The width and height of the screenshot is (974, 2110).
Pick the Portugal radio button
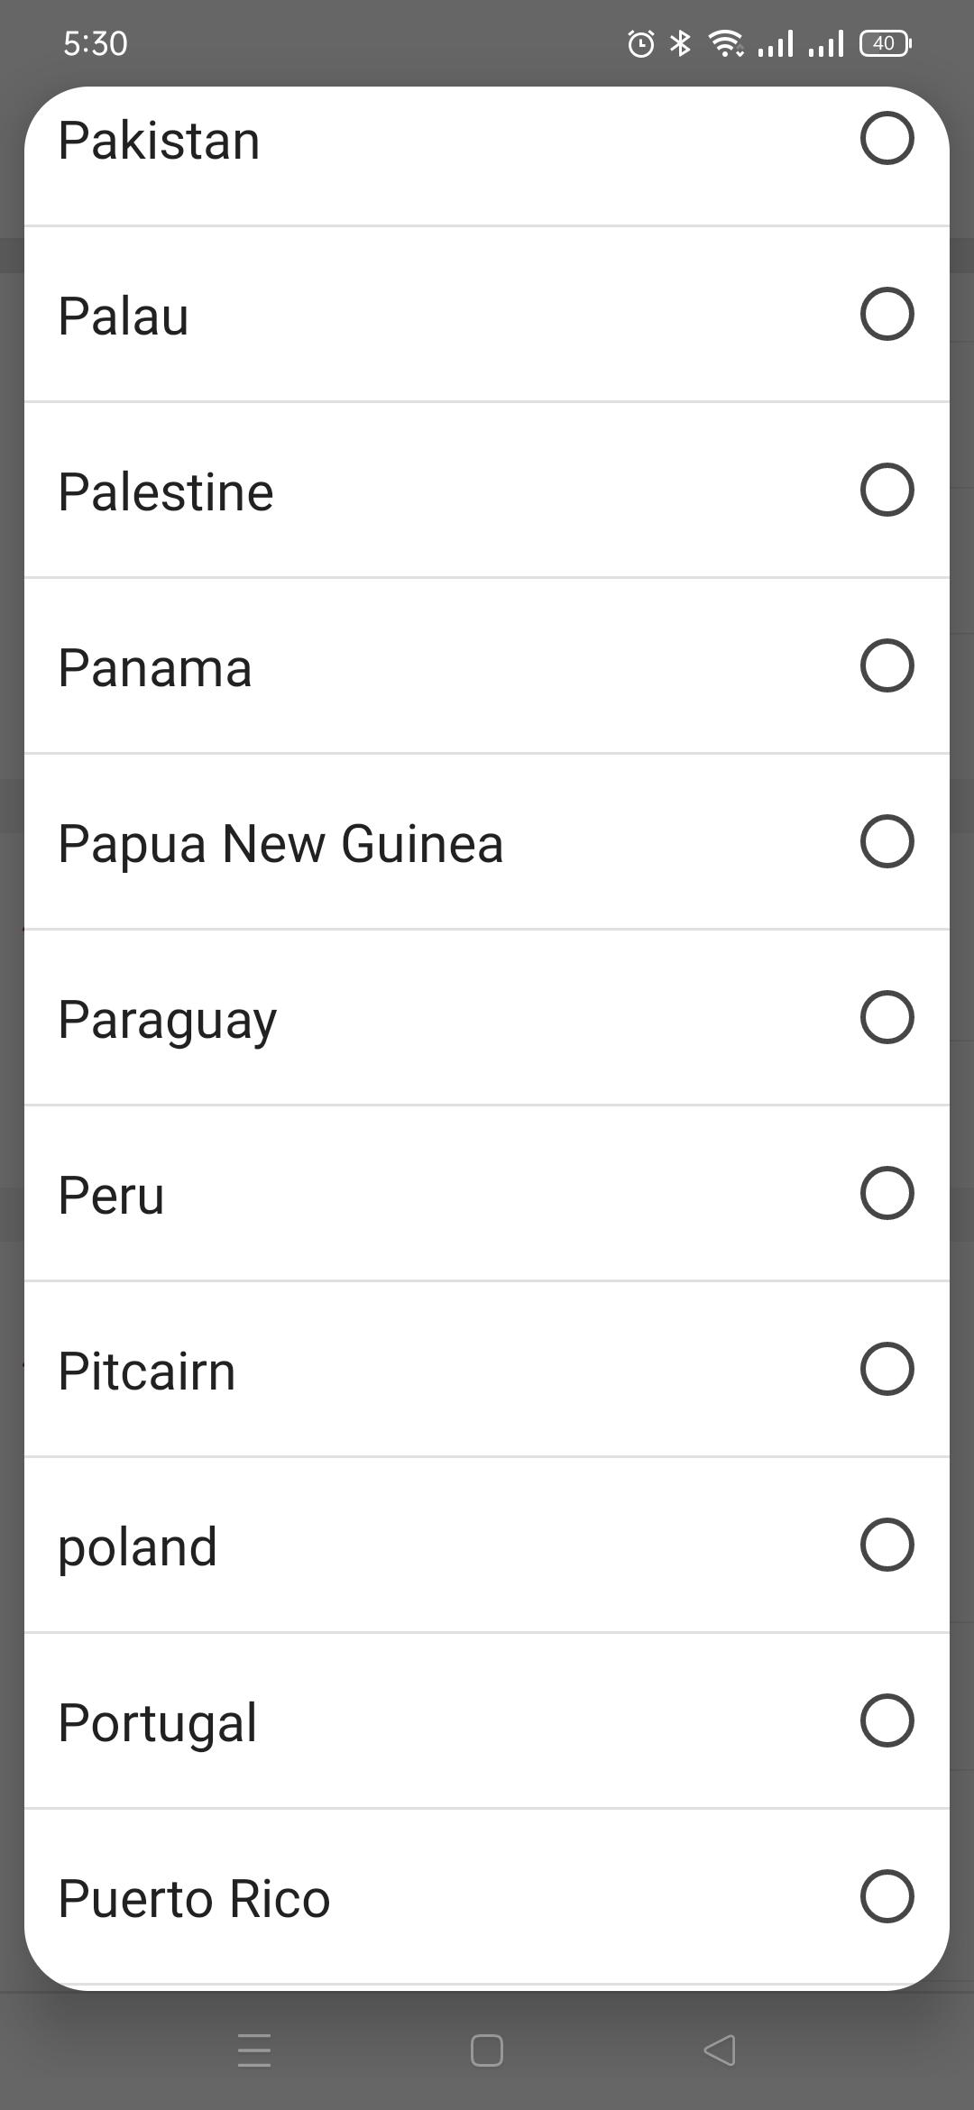887,1720
